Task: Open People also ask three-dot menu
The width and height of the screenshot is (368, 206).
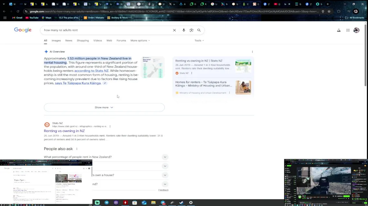Action: point(77,149)
